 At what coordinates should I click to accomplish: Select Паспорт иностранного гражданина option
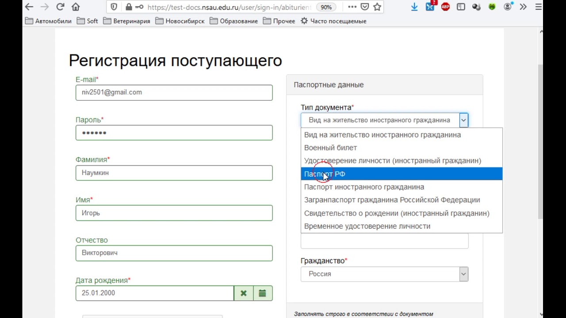pyautogui.click(x=402, y=187)
